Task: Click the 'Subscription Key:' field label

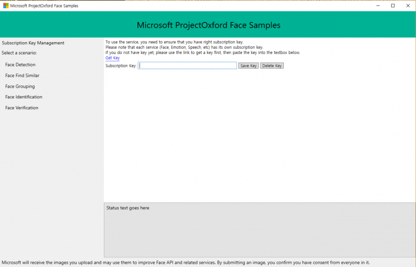Action: [121, 66]
